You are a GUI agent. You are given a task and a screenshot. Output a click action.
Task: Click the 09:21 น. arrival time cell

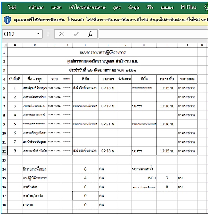tap(108, 124)
